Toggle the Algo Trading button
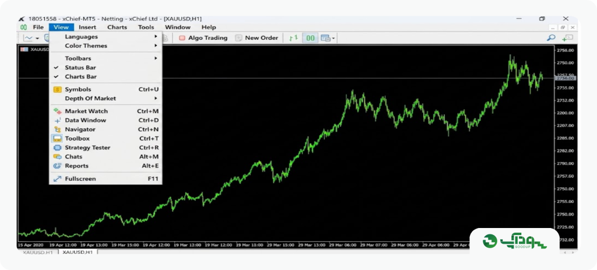 [x=203, y=38]
